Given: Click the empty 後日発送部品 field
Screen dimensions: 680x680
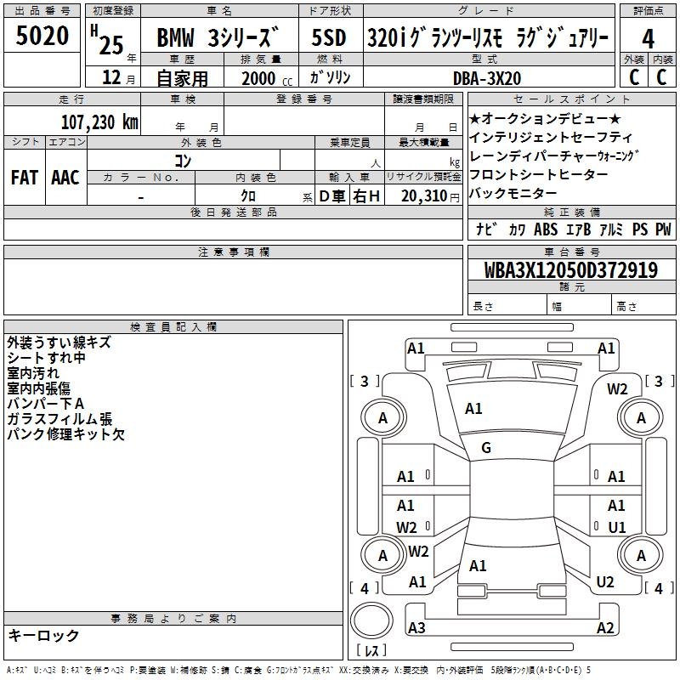Looking at the screenshot, I should (233, 229).
